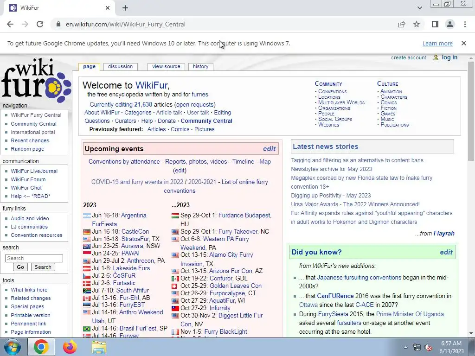Open a new tab with plus icon
Screen dimensions: 475x356
click(x=125, y=8)
